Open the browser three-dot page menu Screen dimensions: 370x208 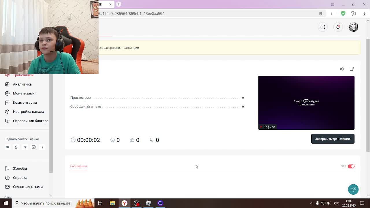tap(331, 14)
